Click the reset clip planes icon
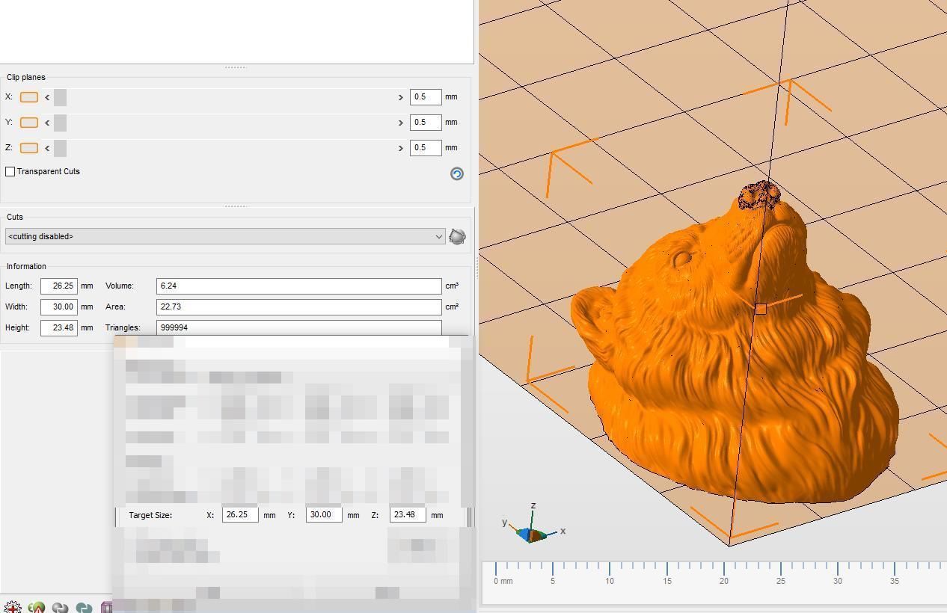This screenshot has height=613, width=947. [457, 174]
